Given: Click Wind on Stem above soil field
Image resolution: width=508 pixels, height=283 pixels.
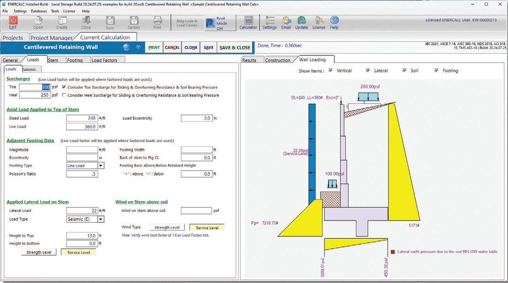Looking at the screenshot, I should (196, 211).
